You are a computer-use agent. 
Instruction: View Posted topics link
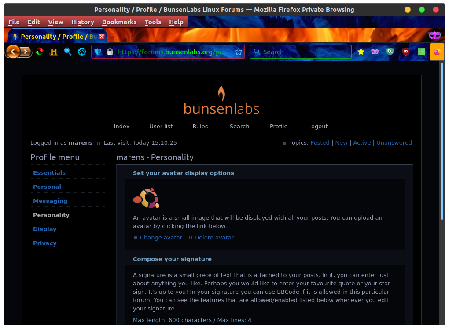tap(320, 143)
